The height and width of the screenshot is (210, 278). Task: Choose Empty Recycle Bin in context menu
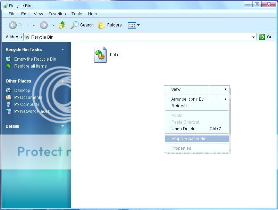(x=189, y=139)
